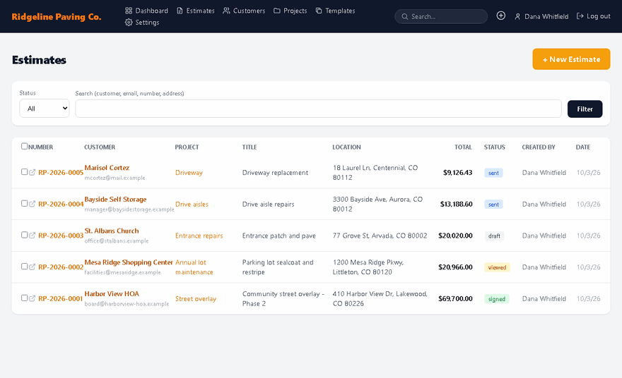The height and width of the screenshot is (378, 622).
Task: Click the Templates copy icon
Action: click(319, 11)
